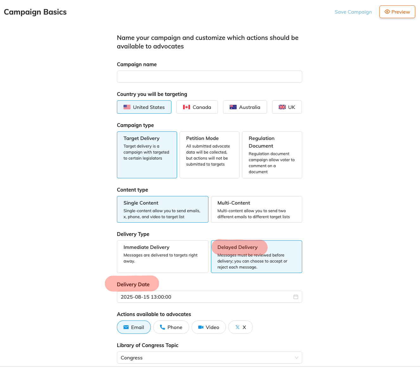Select Petition Mode campaign type
420x368 pixels.
[x=209, y=155]
